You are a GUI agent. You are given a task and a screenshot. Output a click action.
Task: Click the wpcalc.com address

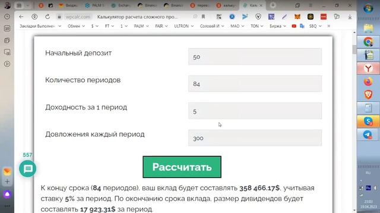tap(78, 17)
